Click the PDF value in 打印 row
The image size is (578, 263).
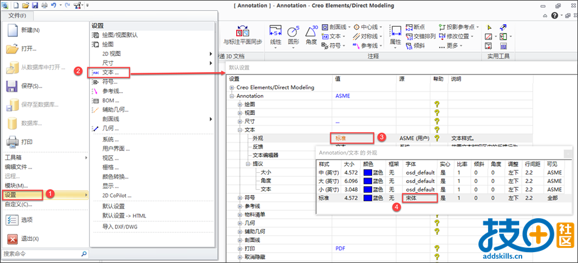point(340,248)
